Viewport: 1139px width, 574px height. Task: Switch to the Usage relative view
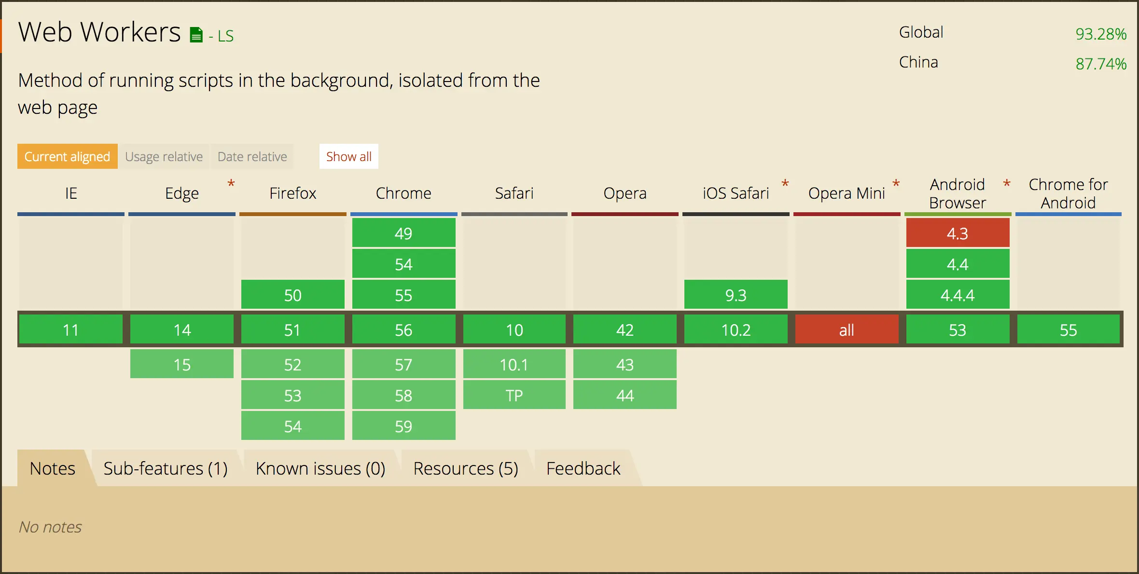pos(164,157)
